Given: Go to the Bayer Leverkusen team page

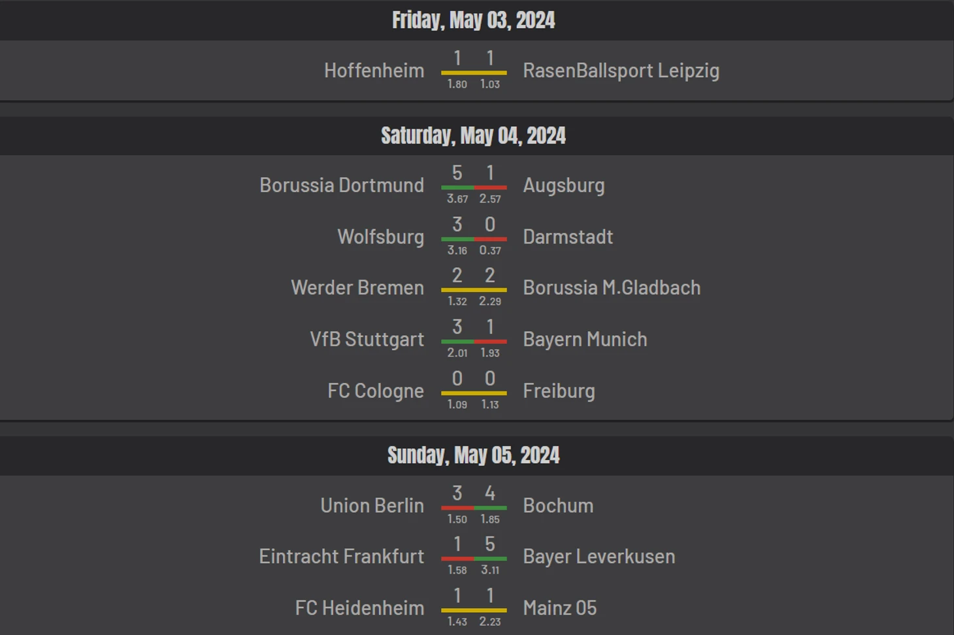Looking at the screenshot, I should (x=599, y=557).
